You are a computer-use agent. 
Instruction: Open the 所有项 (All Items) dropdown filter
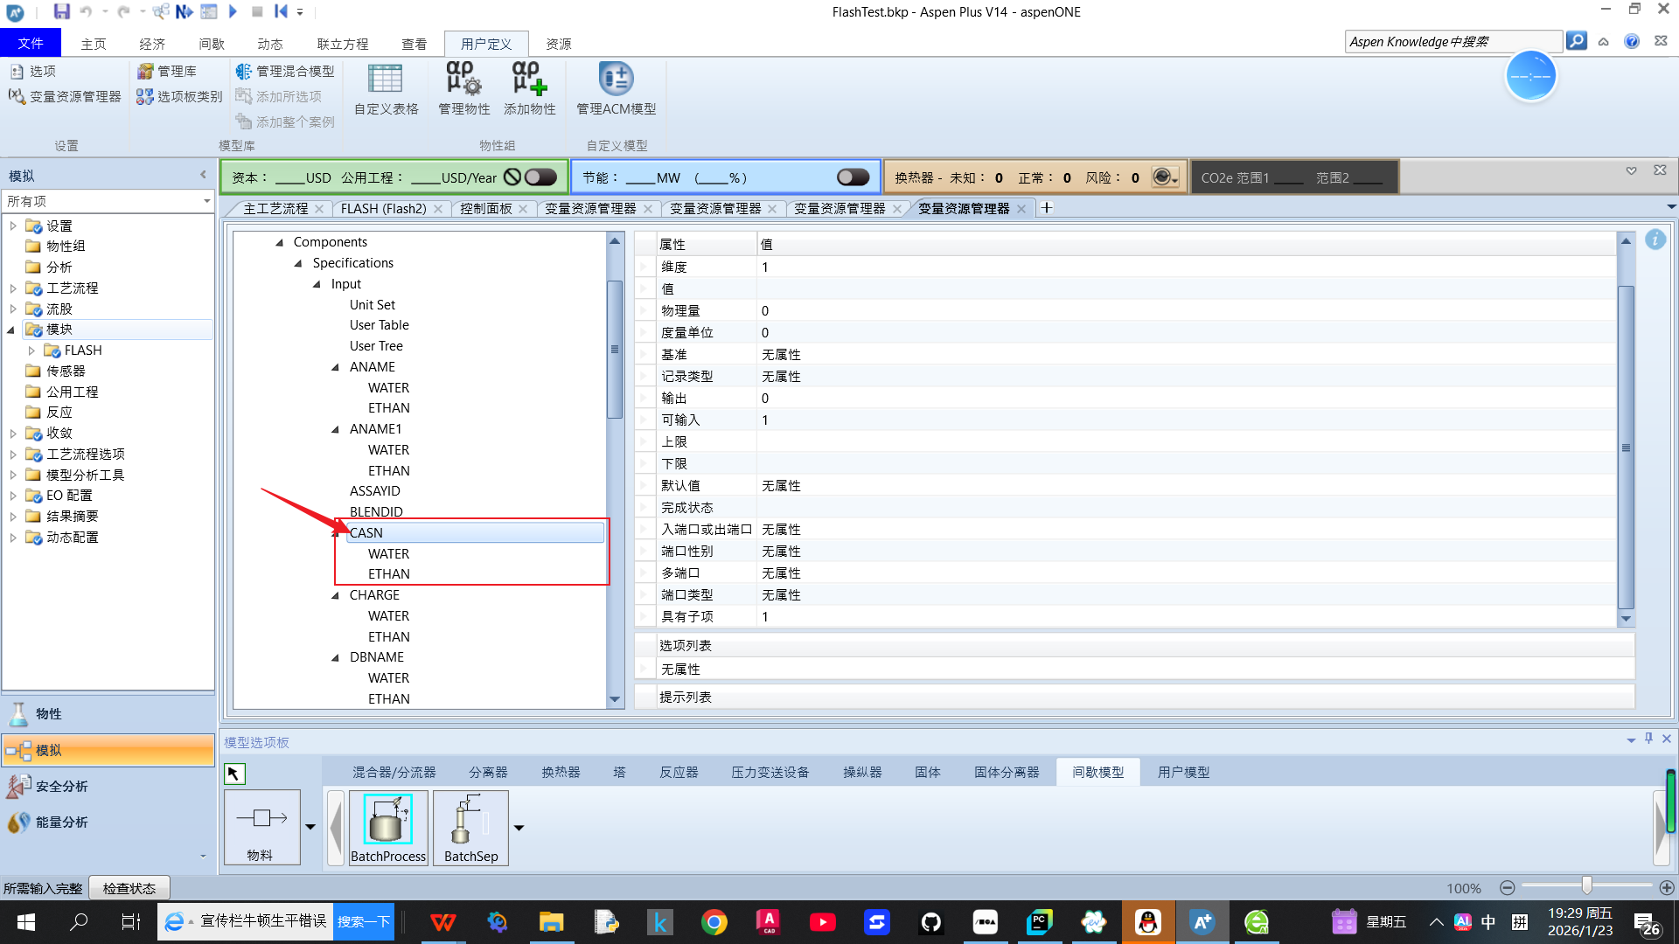click(x=206, y=201)
